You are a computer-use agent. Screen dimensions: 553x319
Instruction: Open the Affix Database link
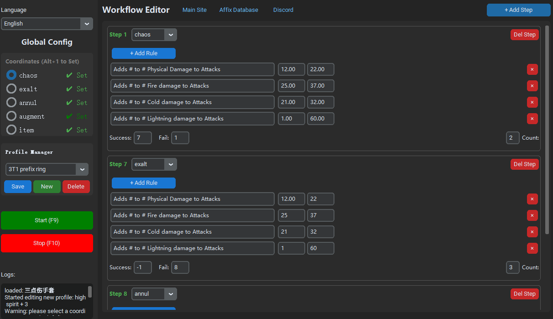click(x=239, y=10)
